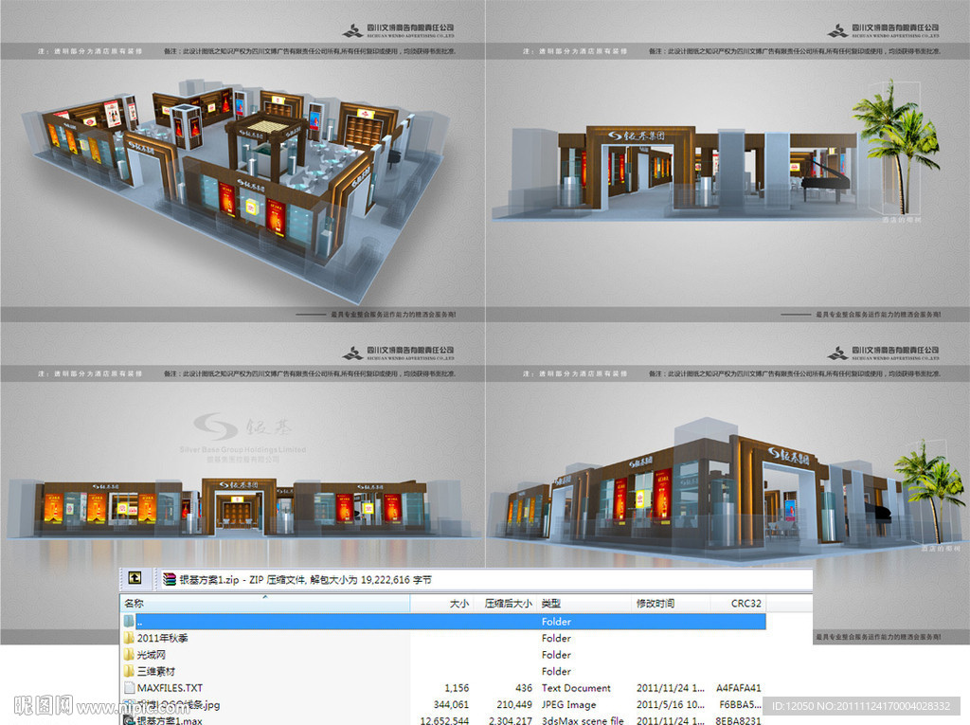Select the 银基方案1.max file name

coord(170,720)
